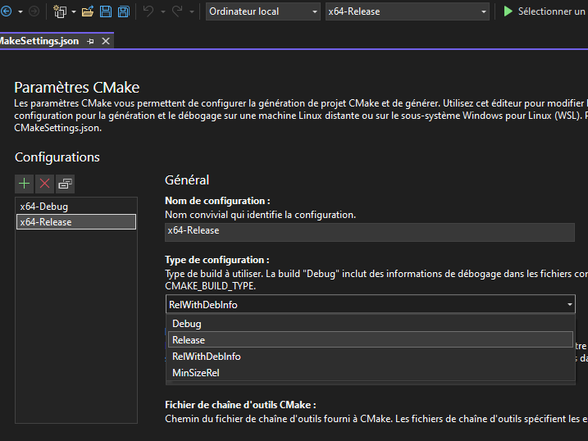
Task: Pick MinSizeRel from the build type list
Action: (x=196, y=373)
